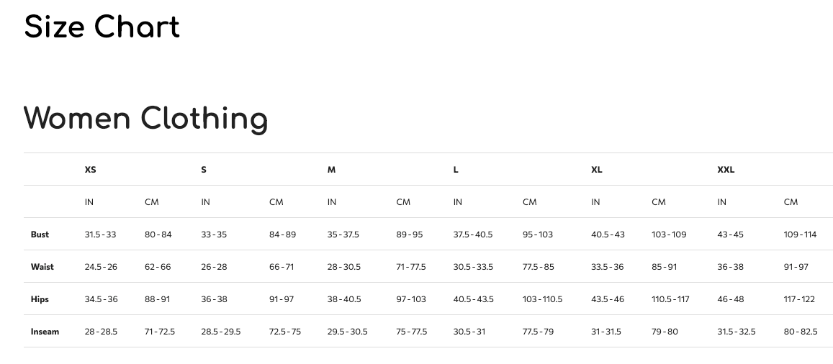
Task: Select the Hips row label
Action: tap(40, 299)
